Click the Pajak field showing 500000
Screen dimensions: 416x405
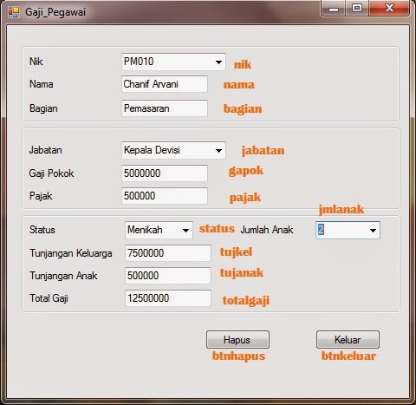click(x=165, y=196)
